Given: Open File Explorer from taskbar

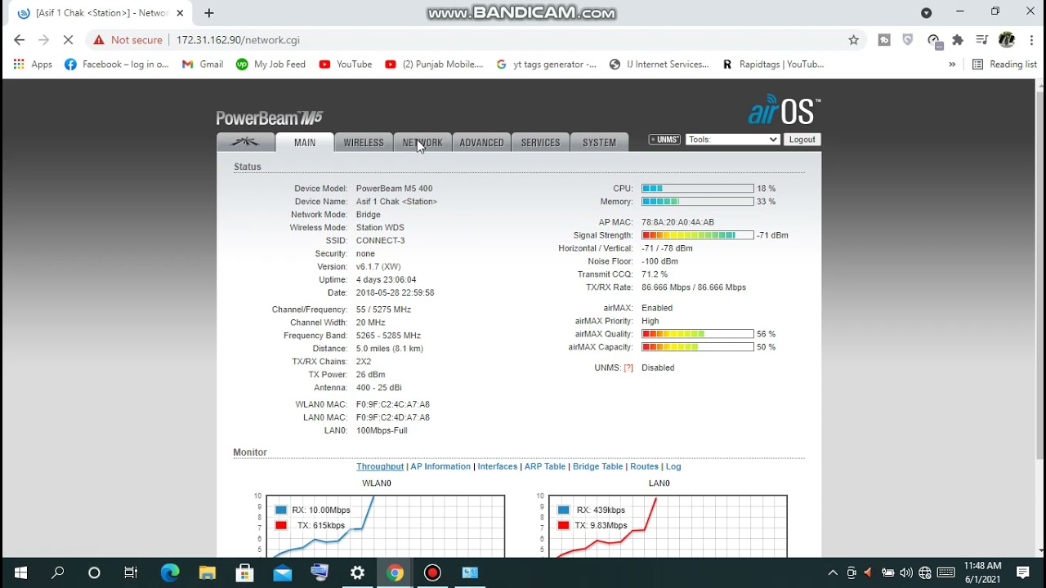Looking at the screenshot, I should 207,572.
